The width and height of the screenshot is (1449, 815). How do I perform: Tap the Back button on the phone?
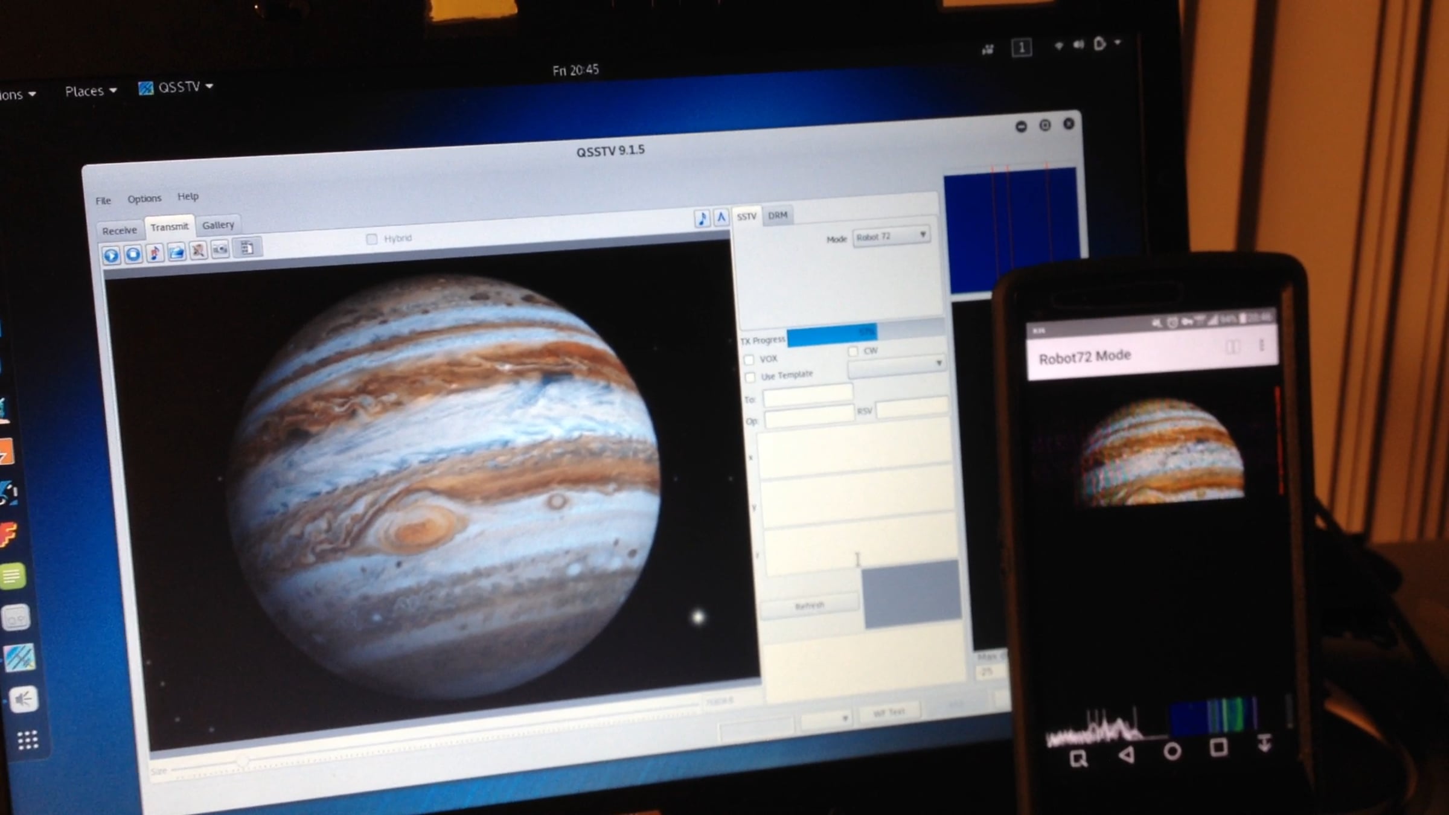click(1126, 755)
